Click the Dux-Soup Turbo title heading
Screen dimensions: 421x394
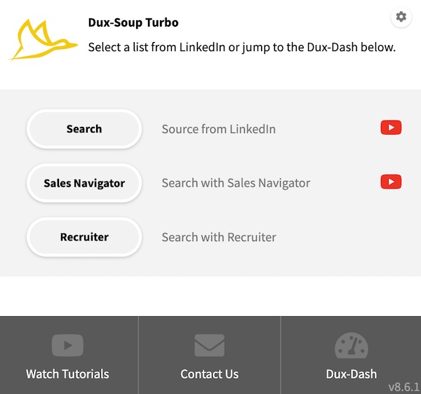point(133,22)
